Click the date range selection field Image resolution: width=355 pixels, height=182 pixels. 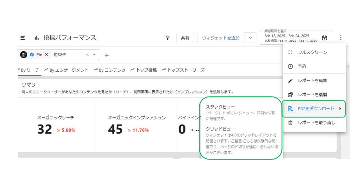click(x=290, y=38)
